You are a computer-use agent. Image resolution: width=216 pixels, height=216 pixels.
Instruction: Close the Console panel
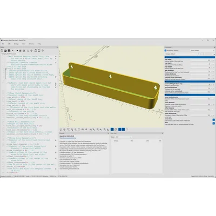click(x=108, y=133)
